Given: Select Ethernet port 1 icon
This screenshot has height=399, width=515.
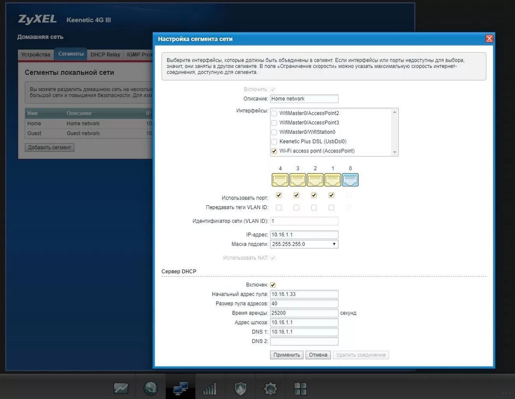Looking at the screenshot, I should tap(333, 180).
